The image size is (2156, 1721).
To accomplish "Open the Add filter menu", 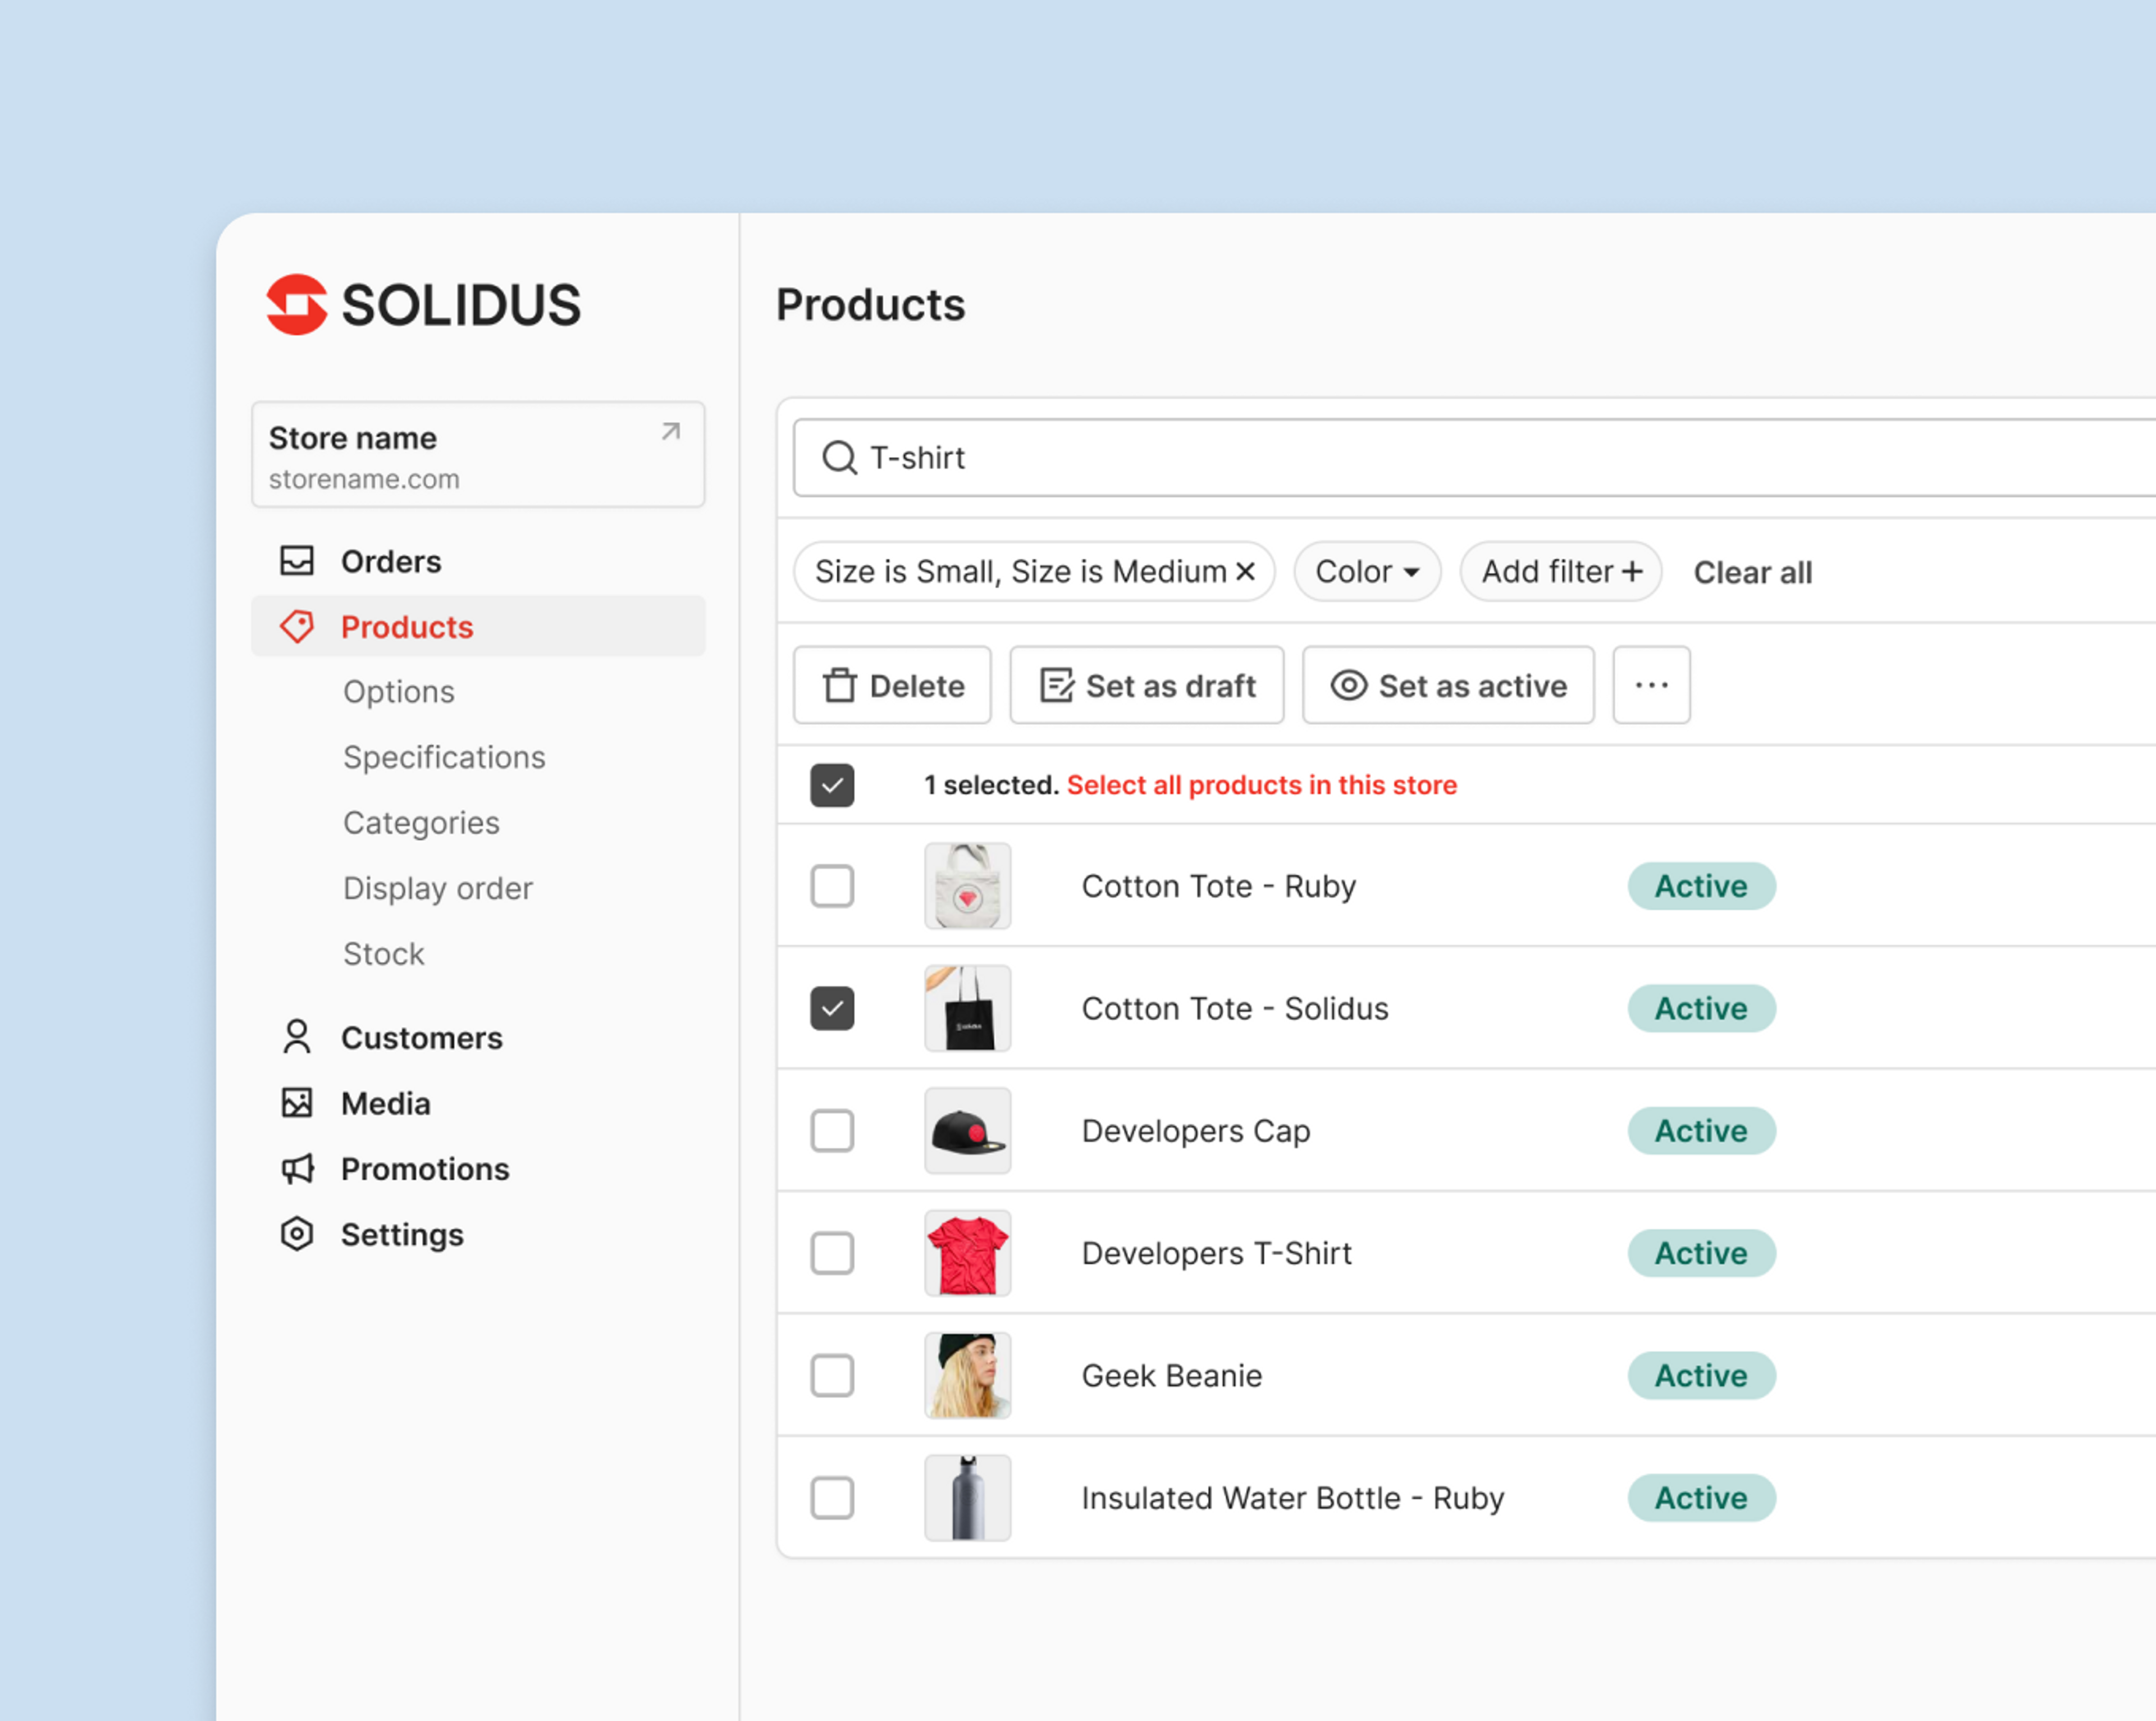I will pyautogui.click(x=1560, y=572).
